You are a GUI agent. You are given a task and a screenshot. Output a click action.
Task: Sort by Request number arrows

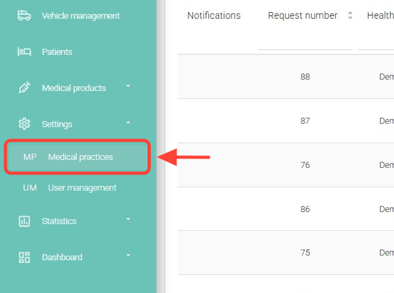coord(350,16)
